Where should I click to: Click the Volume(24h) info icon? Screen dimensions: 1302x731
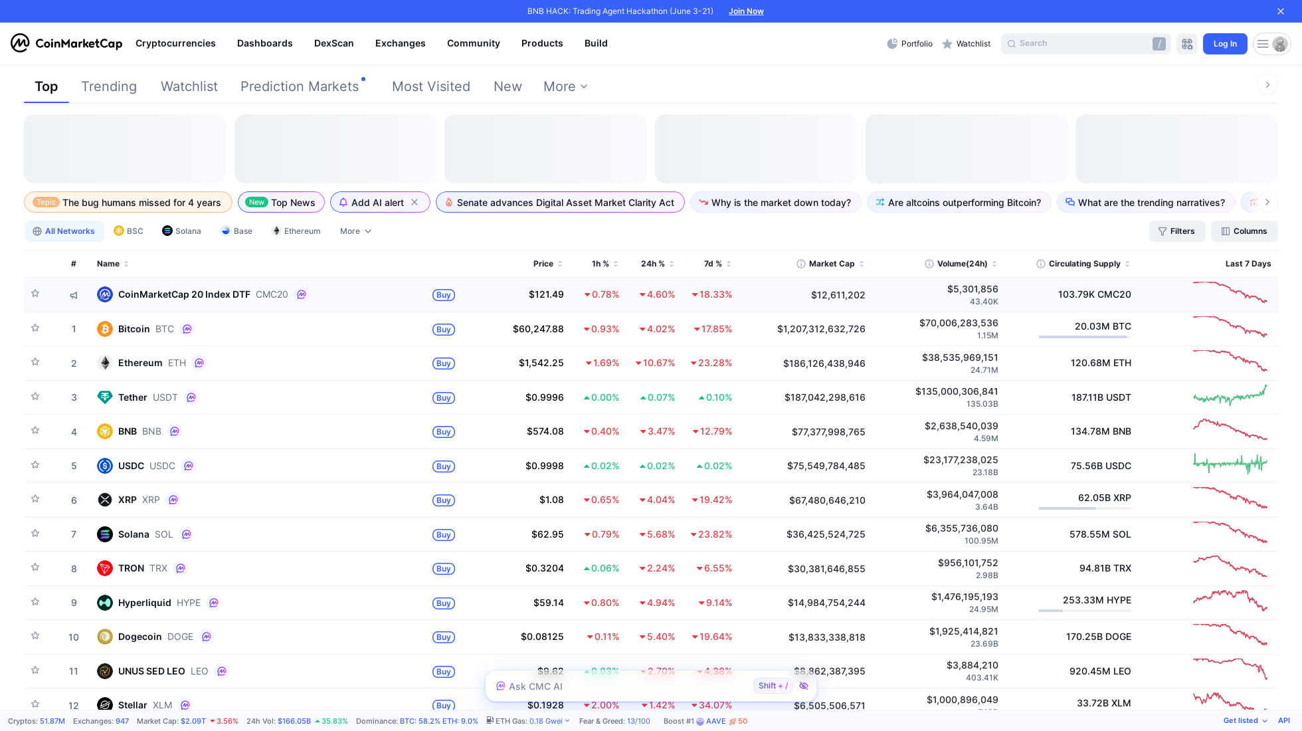click(929, 264)
